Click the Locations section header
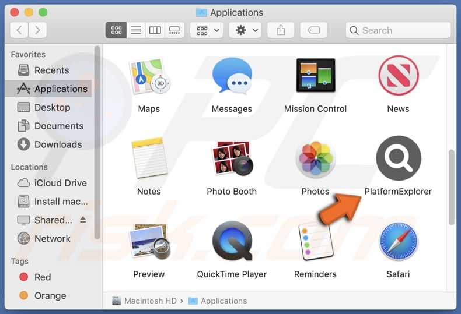The image size is (461, 314). [x=29, y=167]
